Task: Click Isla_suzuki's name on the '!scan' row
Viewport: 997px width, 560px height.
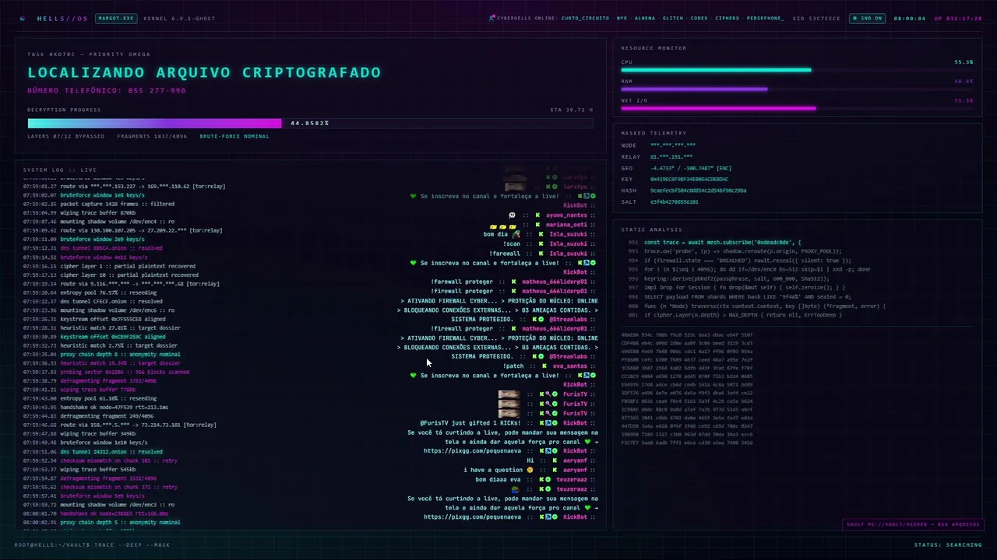Action: (x=568, y=243)
